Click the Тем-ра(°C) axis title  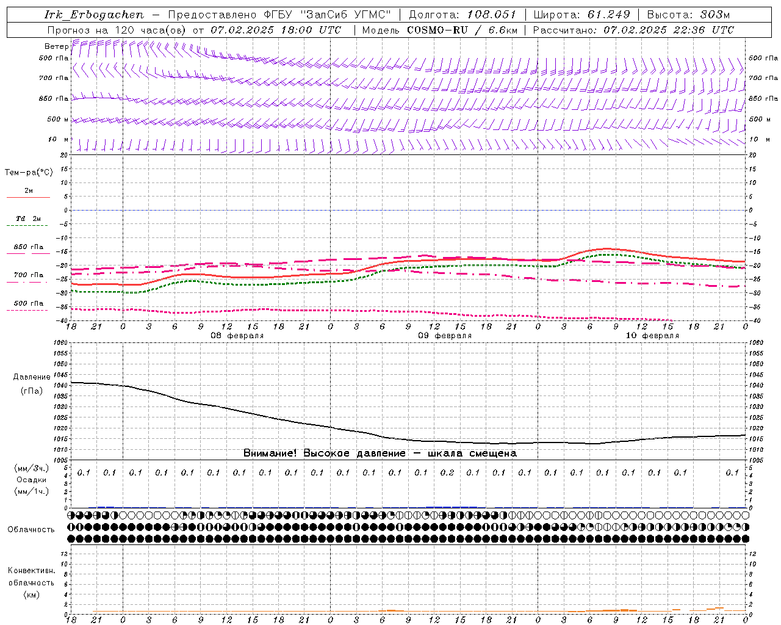pos(29,173)
